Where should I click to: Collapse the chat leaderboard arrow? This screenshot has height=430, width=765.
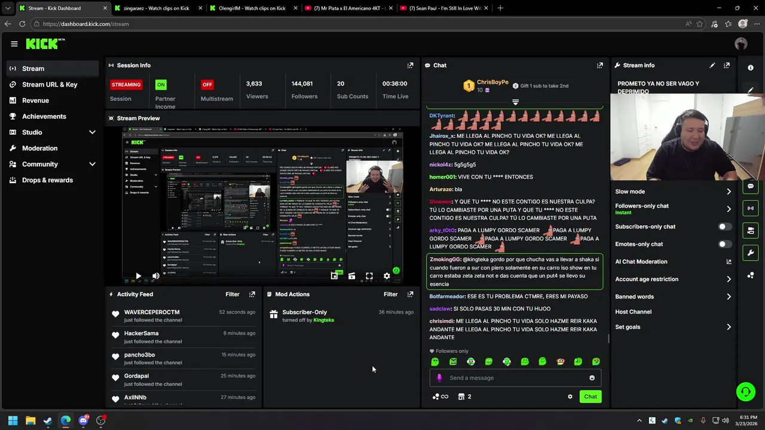point(515,102)
